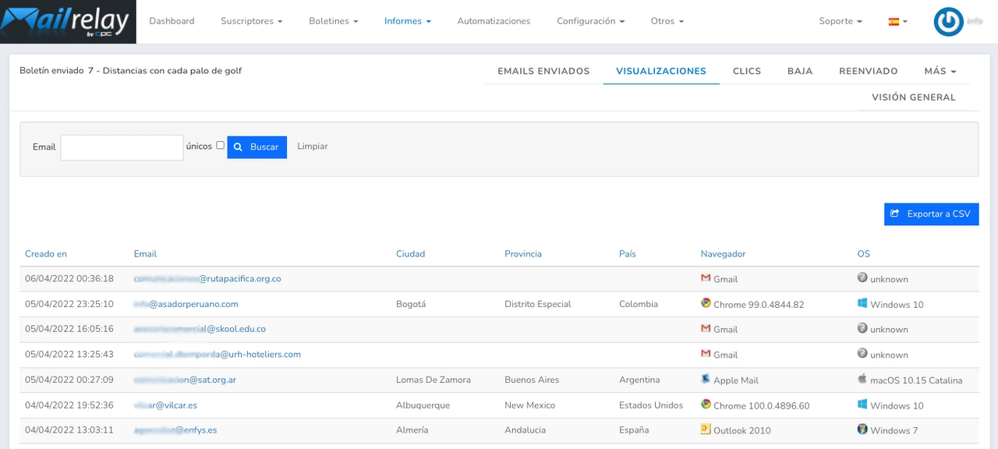Expand the Otros menu

pos(667,21)
